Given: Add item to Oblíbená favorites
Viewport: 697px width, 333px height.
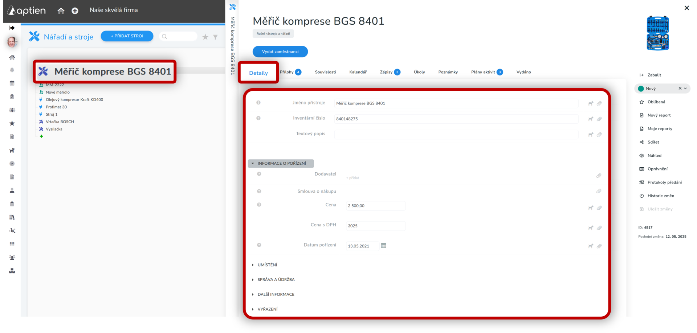Looking at the screenshot, I should [656, 102].
